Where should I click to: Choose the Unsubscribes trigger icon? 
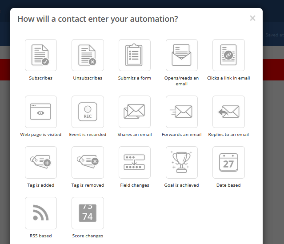(x=88, y=55)
